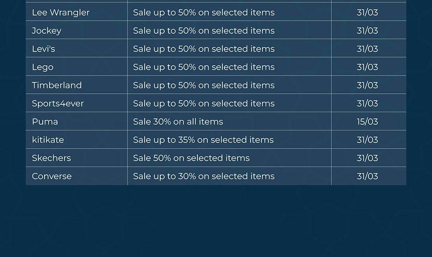Select the kitikate brand cell

[x=48, y=140]
